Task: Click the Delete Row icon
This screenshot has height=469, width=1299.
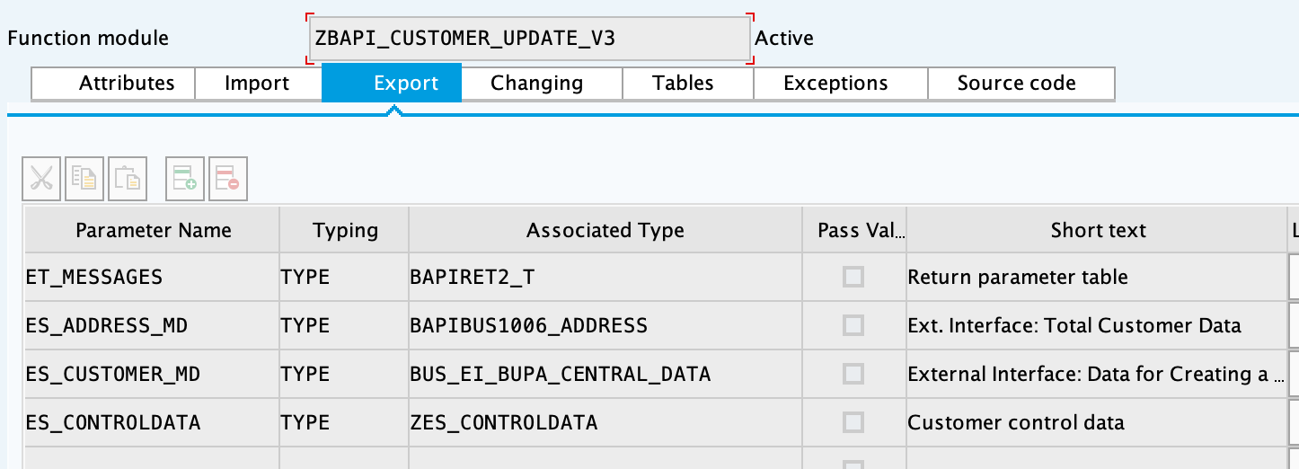Action: pos(228,178)
